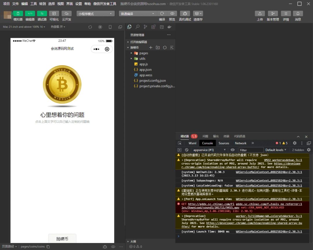This screenshot has width=313, height=250.
Task: Refresh the file explorer tree
Action: [x=165, y=47]
